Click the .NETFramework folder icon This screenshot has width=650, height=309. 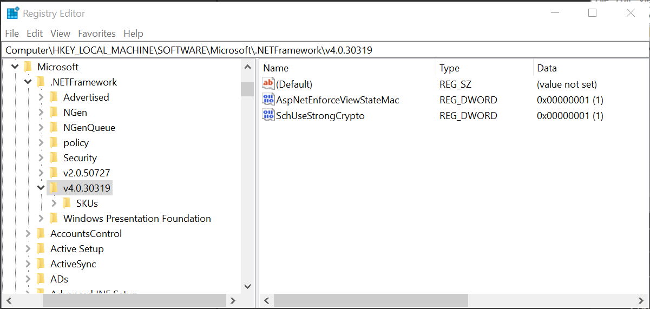pos(41,82)
